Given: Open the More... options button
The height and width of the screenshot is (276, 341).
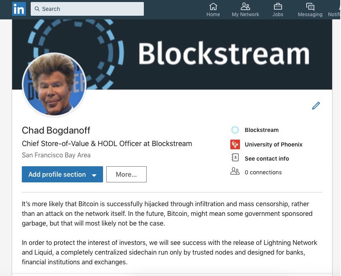Looking at the screenshot, I should point(126,174).
